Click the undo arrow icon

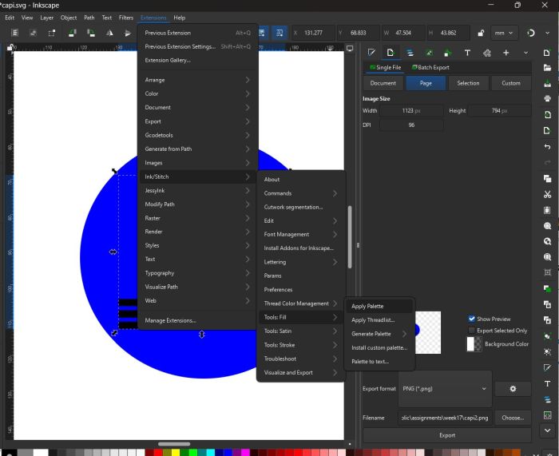547,146
